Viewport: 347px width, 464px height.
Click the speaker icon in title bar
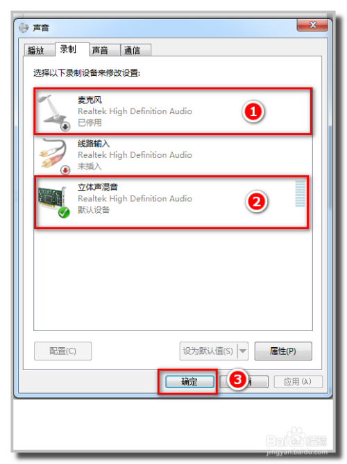(x=24, y=28)
